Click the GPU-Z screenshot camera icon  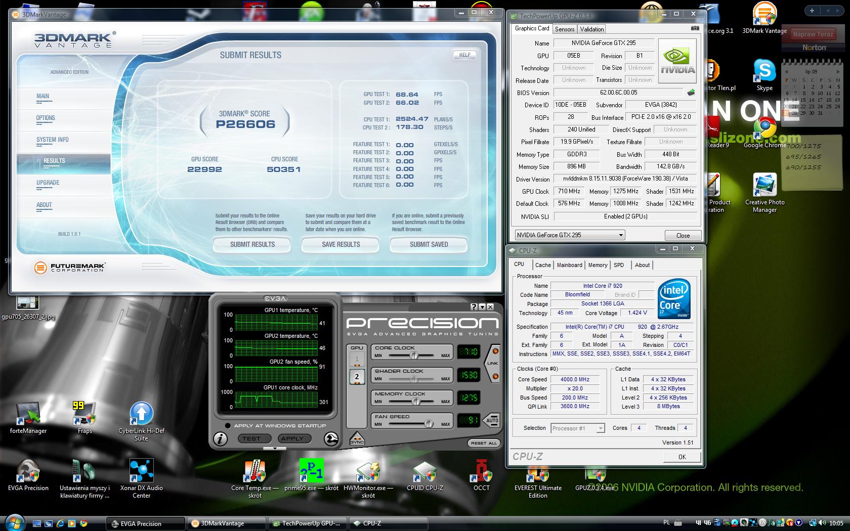point(695,29)
